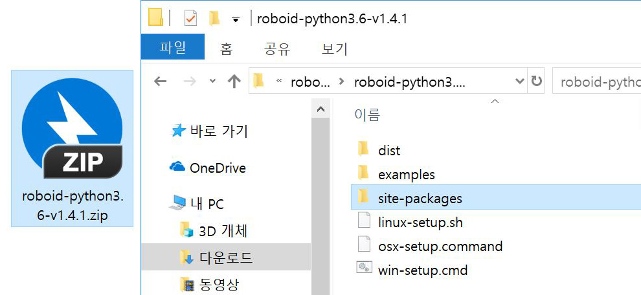Viewport: 641px width, 295px height.
Task: Select the dist folder name
Action: [389, 151]
